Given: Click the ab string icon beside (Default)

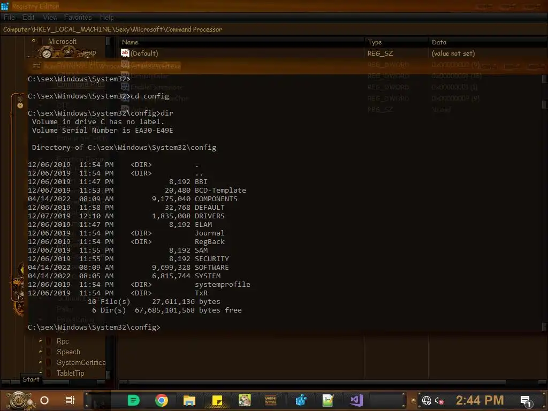Looking at the screenshot, I should 125,53.
